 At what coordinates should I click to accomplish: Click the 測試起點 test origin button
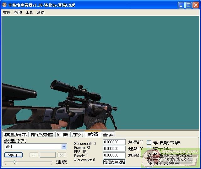(x=114, y=162)
